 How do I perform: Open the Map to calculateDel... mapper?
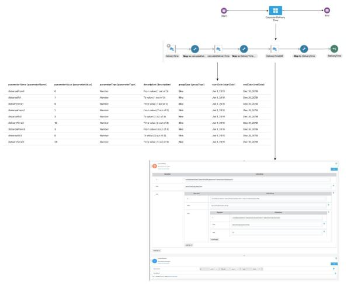point(195,49)
